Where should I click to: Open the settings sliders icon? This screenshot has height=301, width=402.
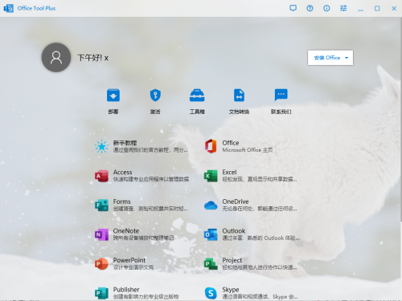click(343, 8)
